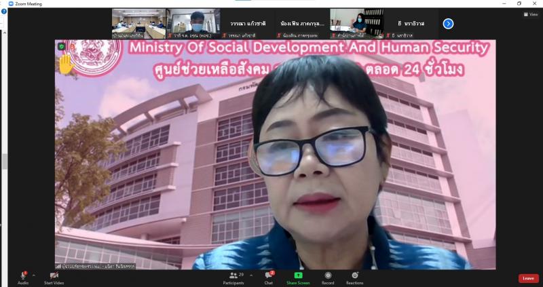Screen dimensions: 543x287
Task: Click the raised hand emoji icon
Action: click(x=66, y=64)
